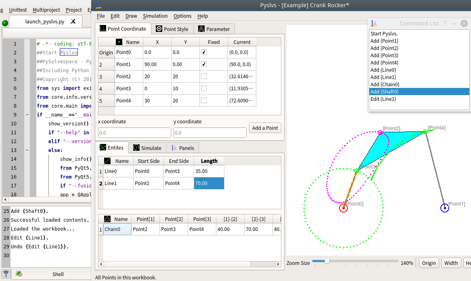Screen dimensions: 471x281
Task: Select the red Point0 marker on canvas
Action: 343,208
